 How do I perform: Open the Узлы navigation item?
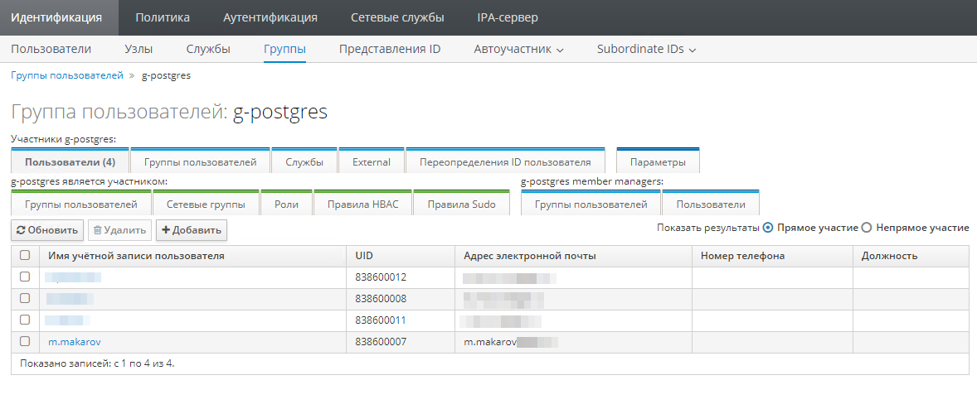click(x=139, y=49)
